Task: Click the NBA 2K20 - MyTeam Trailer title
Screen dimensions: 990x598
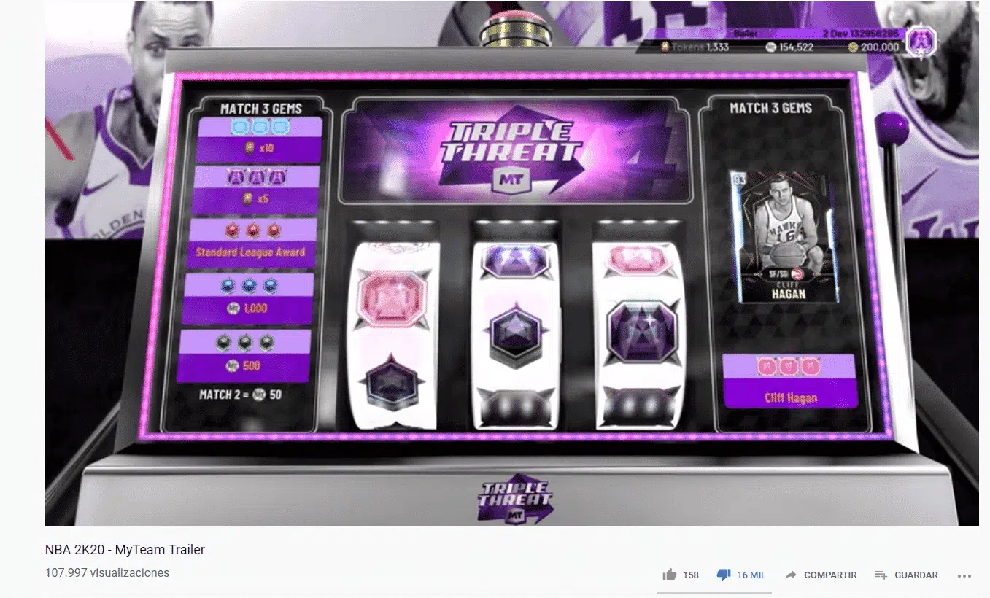Action: pyautogui.click(x=125, y=549)
